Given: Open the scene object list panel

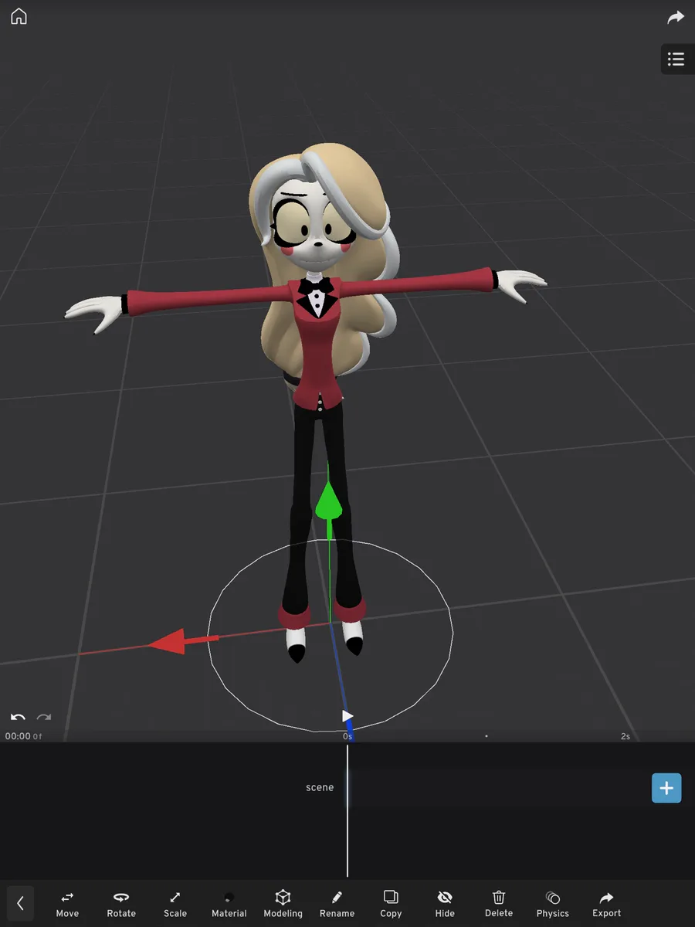Looking at the screenshot, I should (x=676, y=59).
